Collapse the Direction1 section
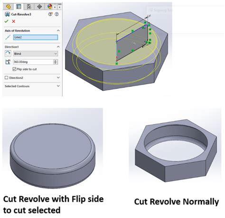225x218 pixels. (58, 47)
